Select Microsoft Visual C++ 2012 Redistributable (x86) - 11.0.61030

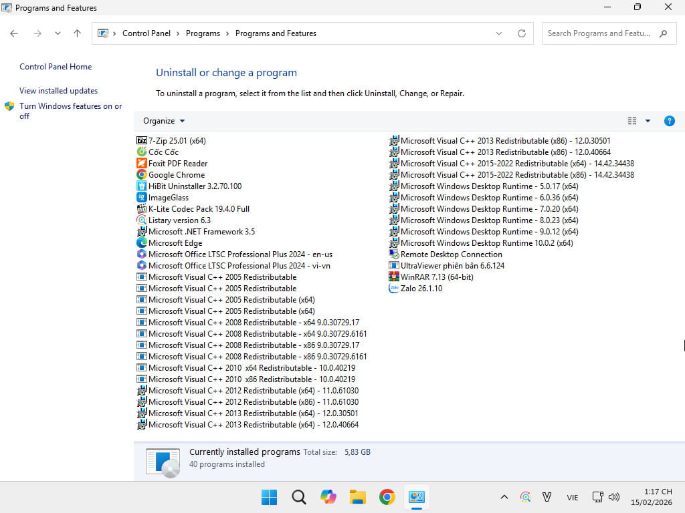248,401
